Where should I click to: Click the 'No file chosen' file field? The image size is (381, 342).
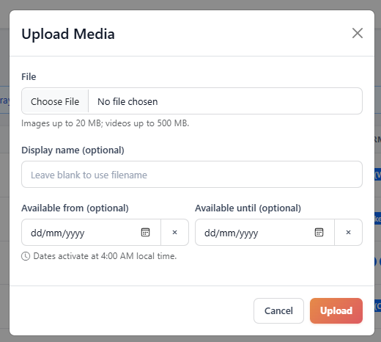pos(192,101)
